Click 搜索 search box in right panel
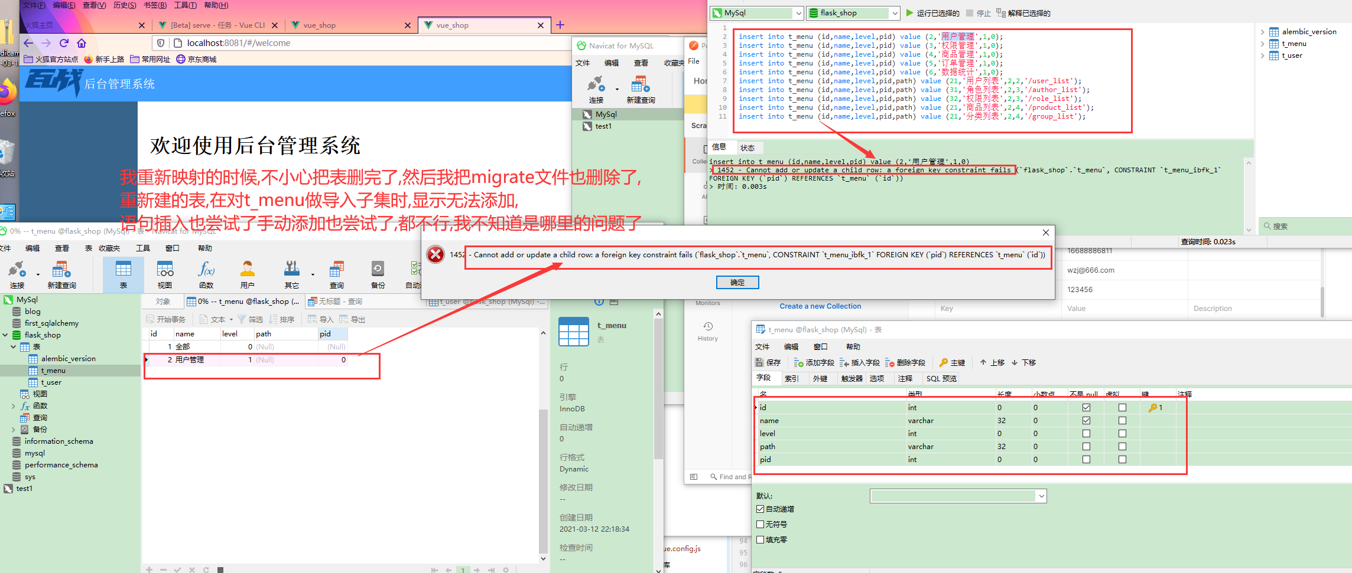The width and height of the screenshot is (1352, 573). point(1305,226)
